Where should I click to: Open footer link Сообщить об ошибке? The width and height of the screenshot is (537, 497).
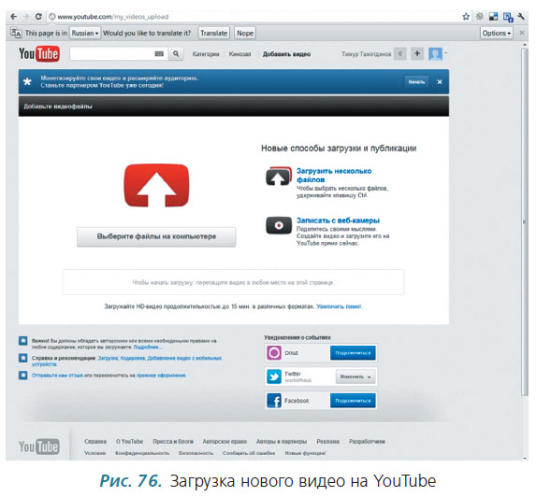[249, 453]
